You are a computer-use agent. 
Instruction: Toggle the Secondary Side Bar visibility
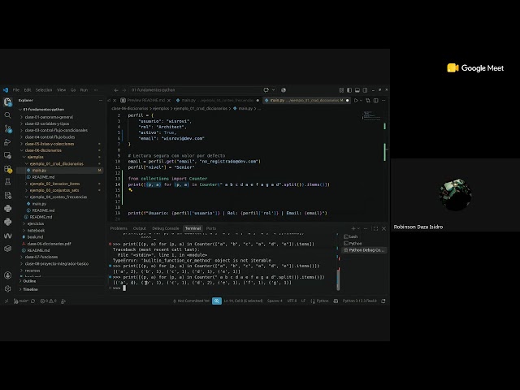365,90
